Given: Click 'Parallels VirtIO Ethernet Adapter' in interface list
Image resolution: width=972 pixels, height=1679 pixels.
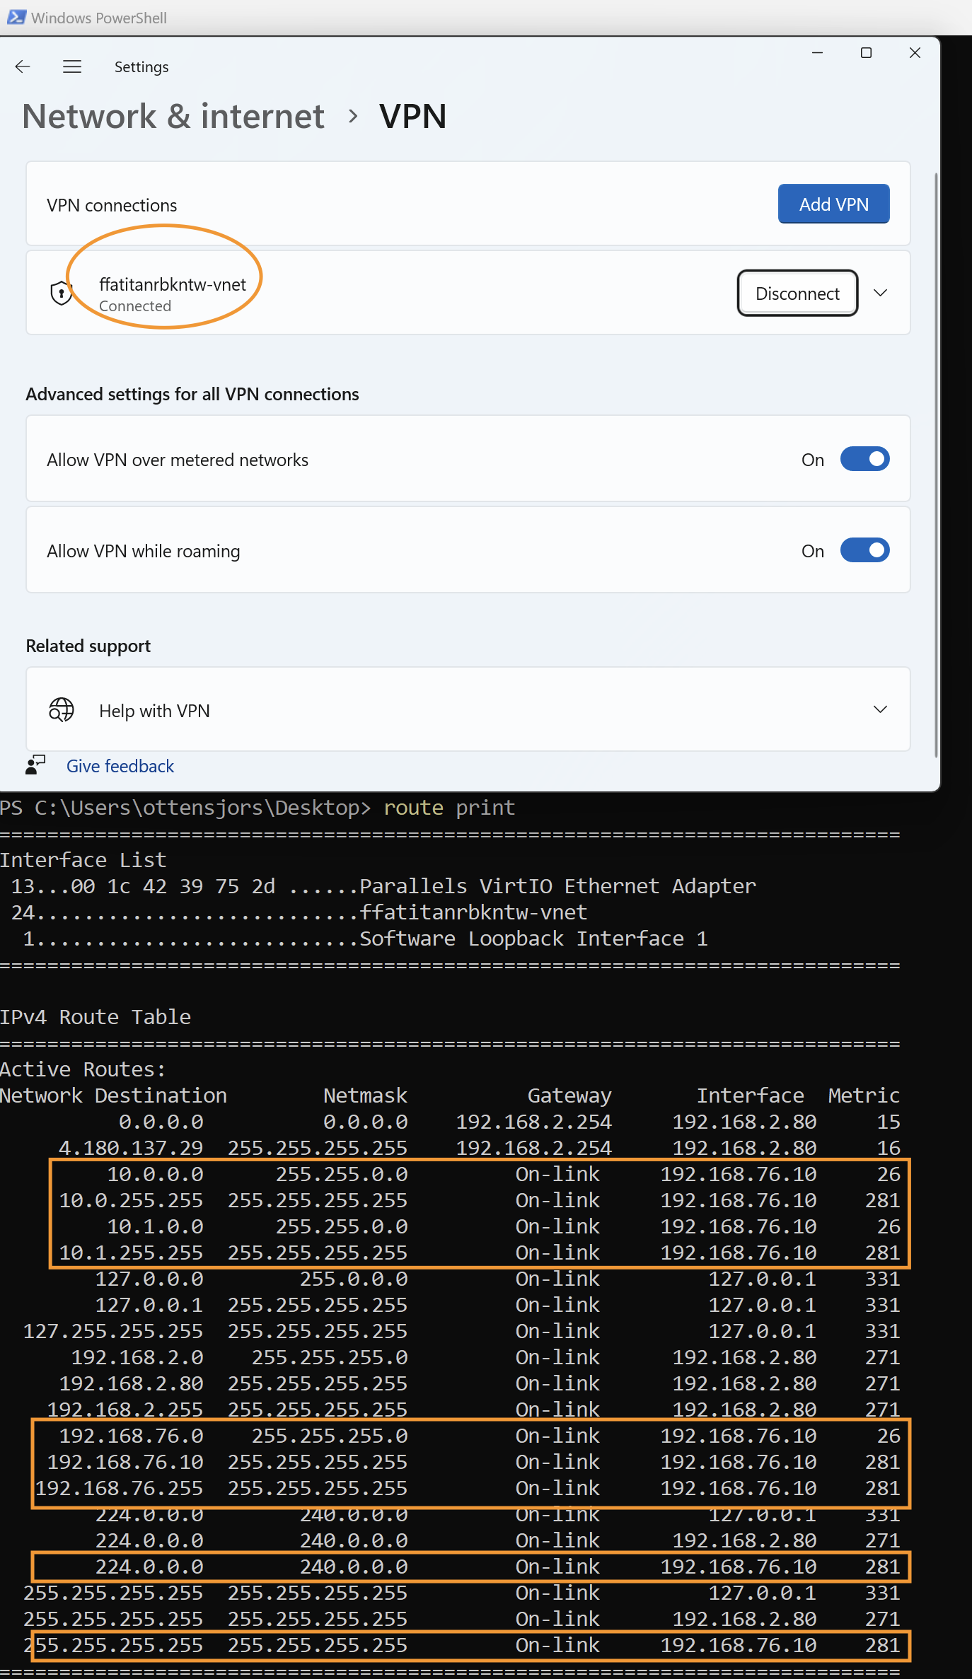Looking at the screenshot, I should (557, 886).
